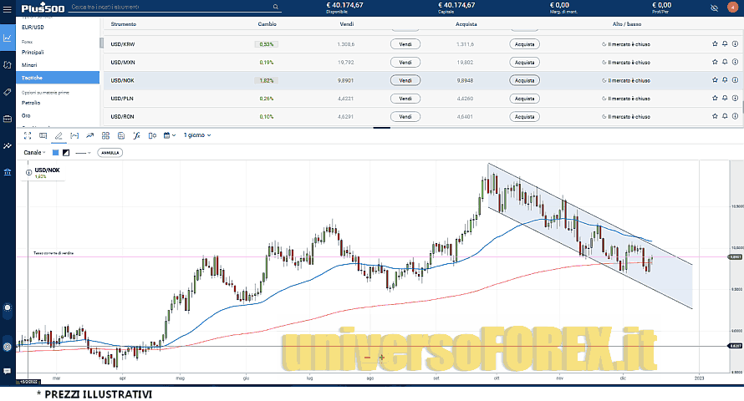Expand chart to fullscreen
The image size is (744, 401).
27,135
